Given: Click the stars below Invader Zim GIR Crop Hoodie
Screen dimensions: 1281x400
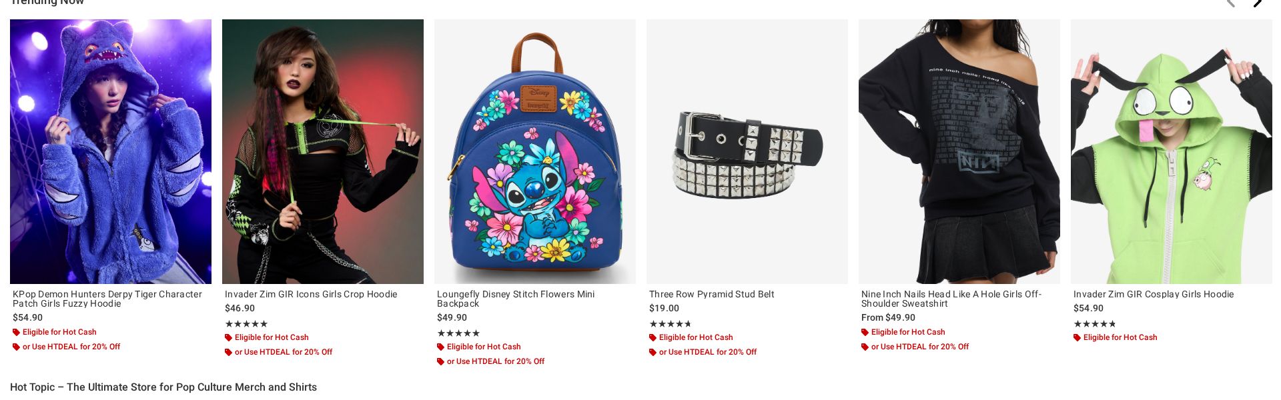Looking at the screenshot, I should coord(246,324).
